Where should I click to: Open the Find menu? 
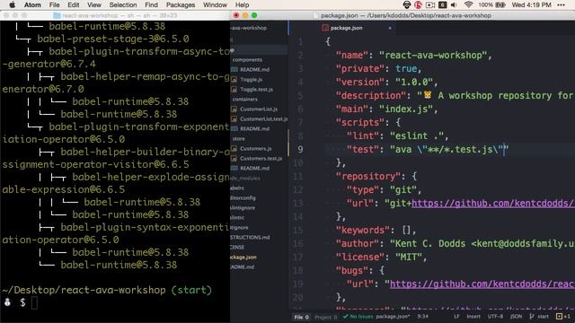click(151, 4)
